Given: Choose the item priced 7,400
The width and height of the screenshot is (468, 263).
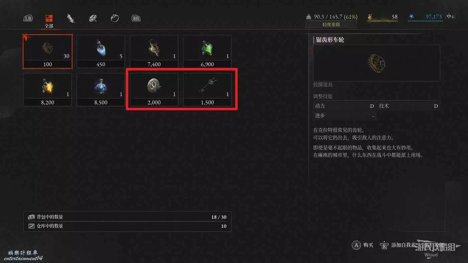Looking at the screenshot, I should click(154, 52).
